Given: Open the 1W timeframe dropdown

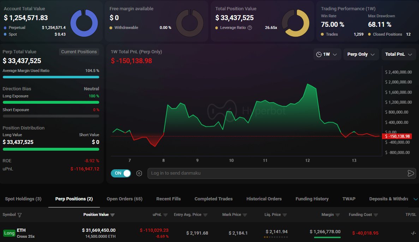Looking at the screenshot, I should click(328, 54).
